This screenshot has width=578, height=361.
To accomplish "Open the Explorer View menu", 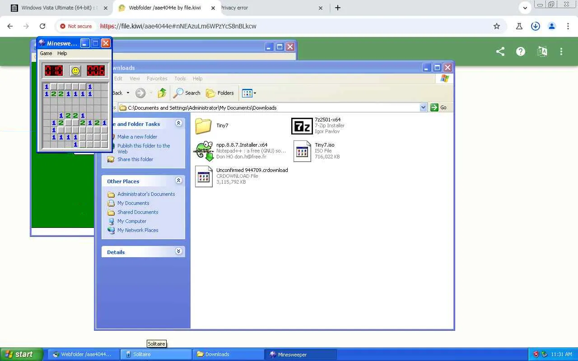I will (135, 79).
